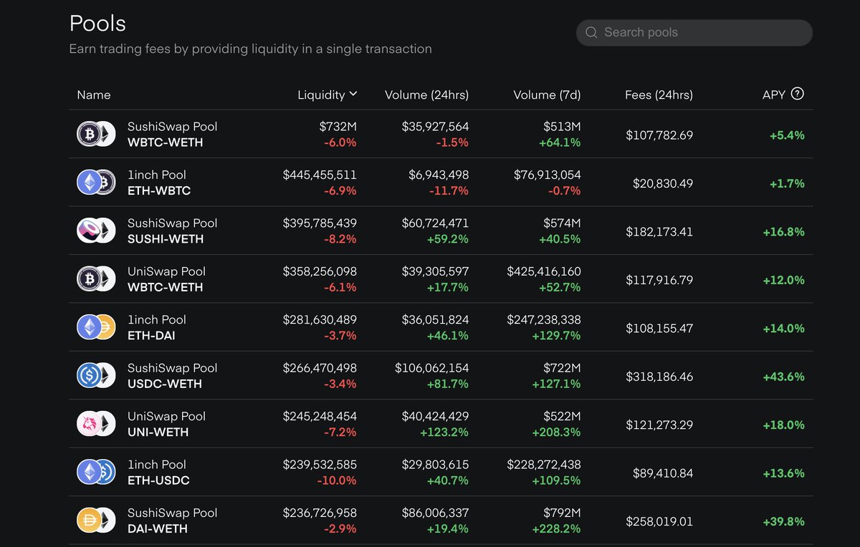Viewport: 860px width, 547px height.
Task: Click fees value $258,019.01
Action: (659, 522)
